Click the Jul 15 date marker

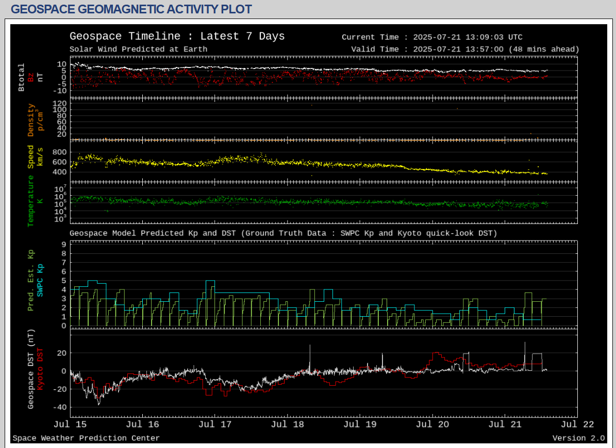[x=70, y=425]
